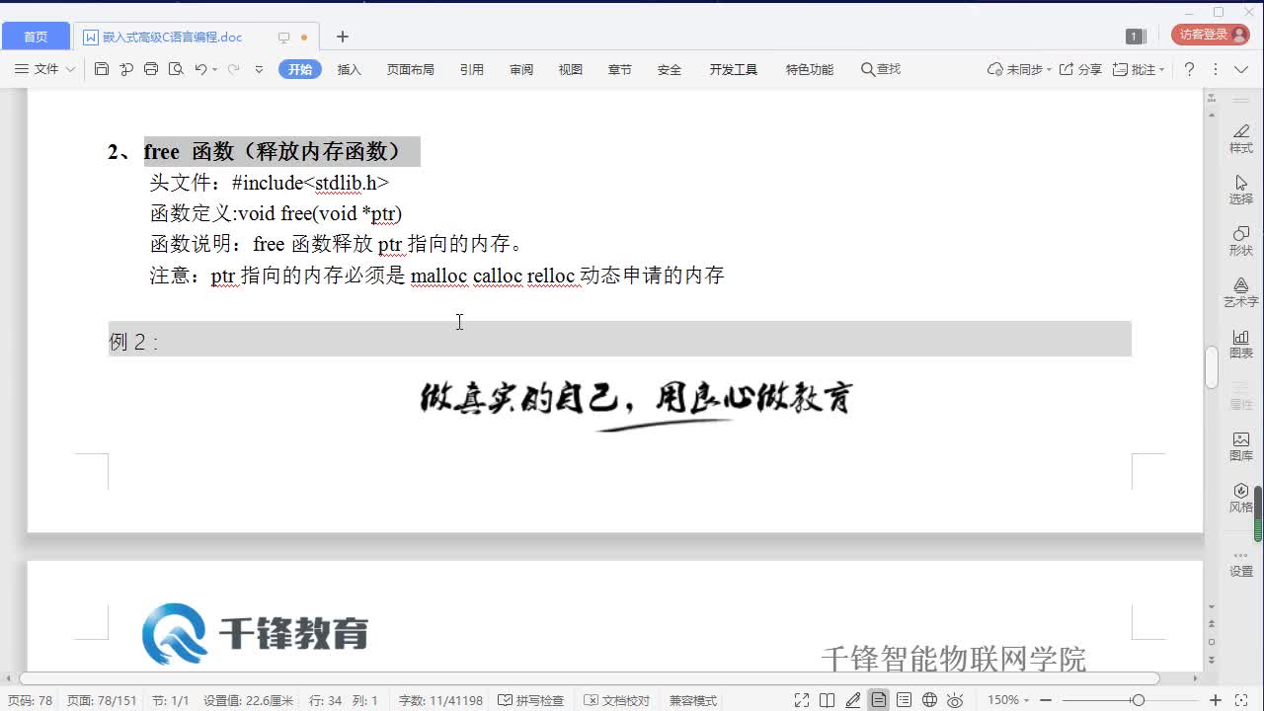Open the 图库 image library sidebar icon
Image resolution: width=1264 pixels, height=711 pixels.
(1241, 446)
